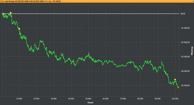
Task: Click the Filter: label in the top bar
Action: (x=2, y=1)
